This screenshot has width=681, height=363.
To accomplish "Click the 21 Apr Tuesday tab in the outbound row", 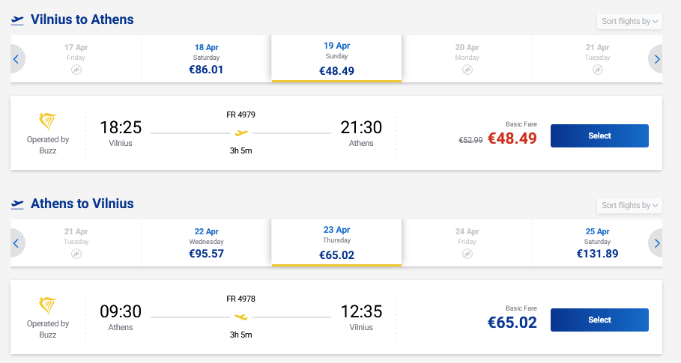I will pyautogui.click(x=597, y=58).
